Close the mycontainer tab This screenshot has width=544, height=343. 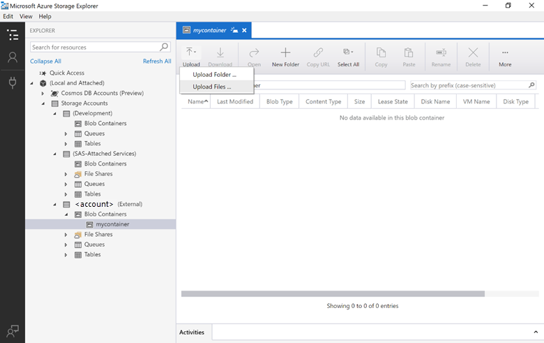coord(244,31)
